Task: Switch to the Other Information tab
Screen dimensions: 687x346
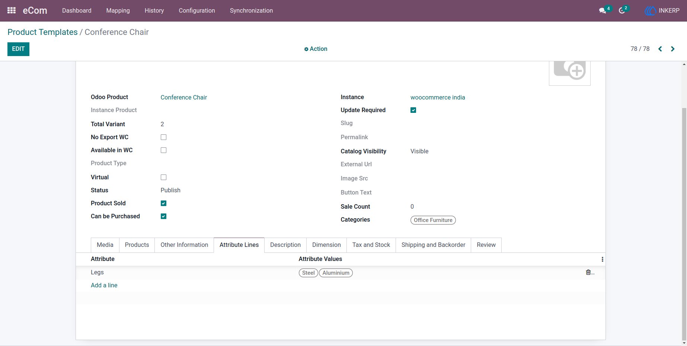Action: click(184, 245)
